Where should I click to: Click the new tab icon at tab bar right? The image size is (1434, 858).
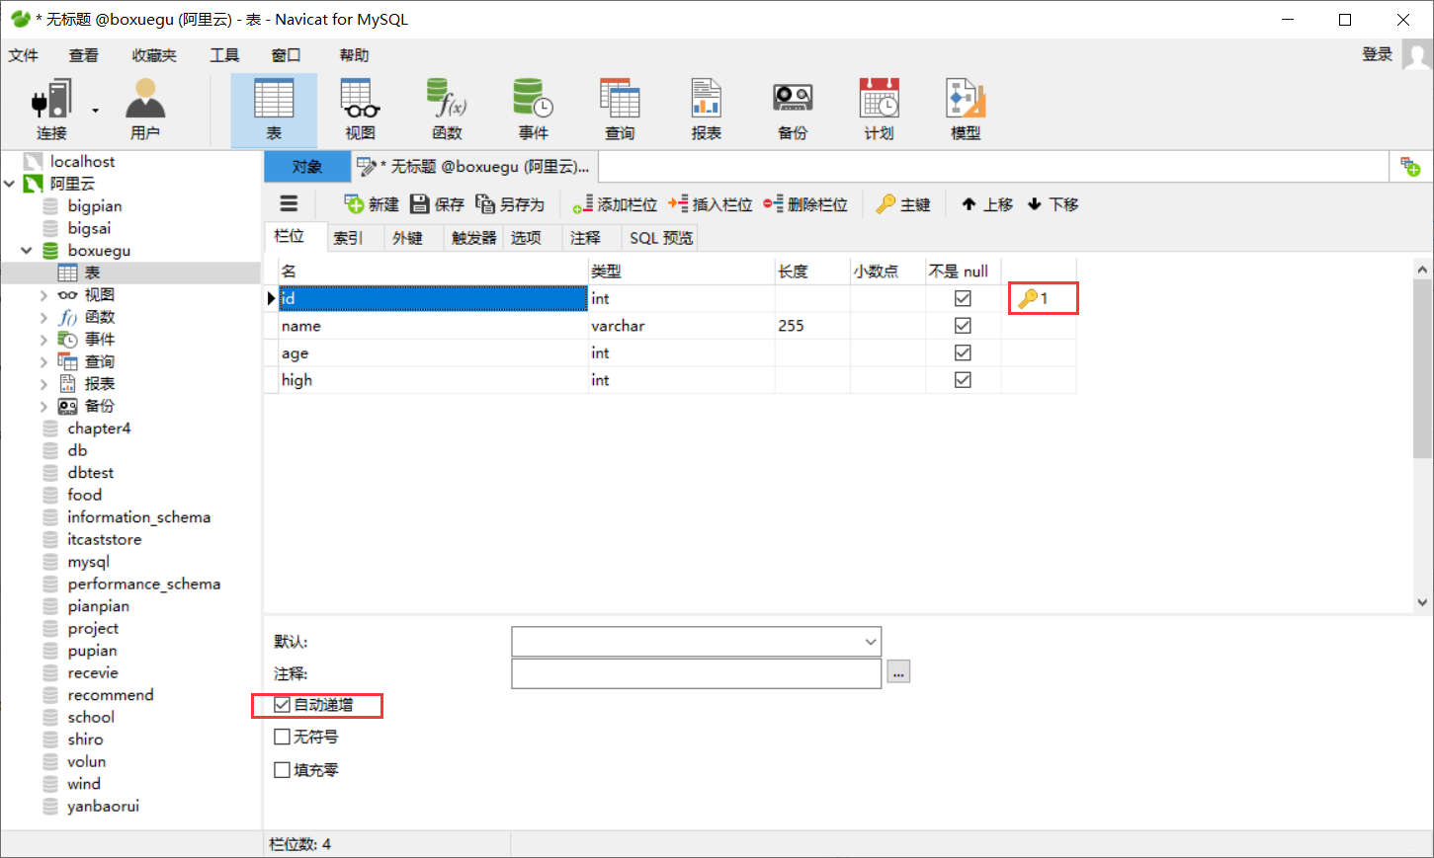coord(1410,167)
